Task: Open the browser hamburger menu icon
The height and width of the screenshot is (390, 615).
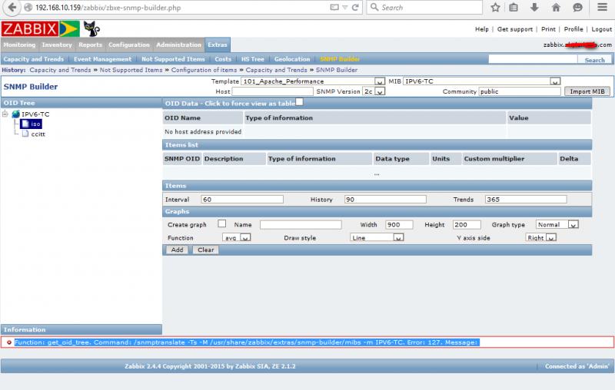Action: click(x=603, y=7)
